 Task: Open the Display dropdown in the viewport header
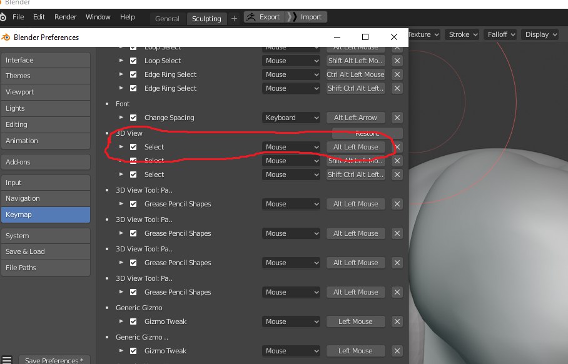pyautogui.click(x=540, y=34)
